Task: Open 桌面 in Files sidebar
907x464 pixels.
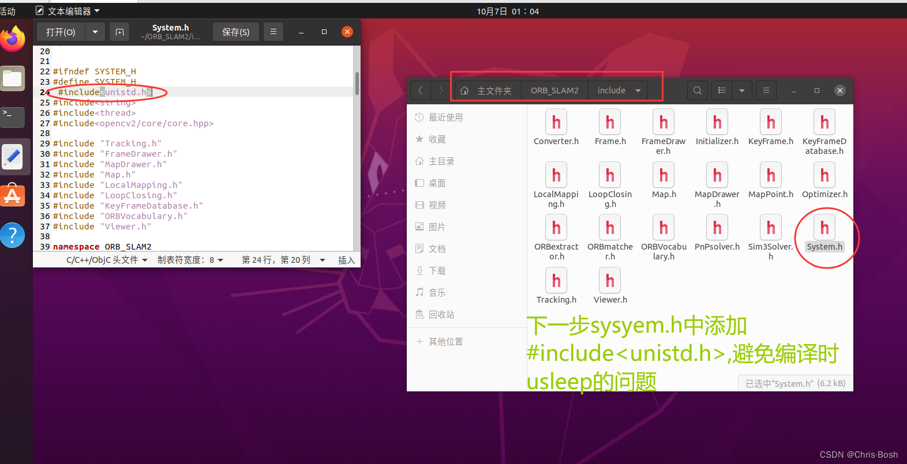Action: 467,183
